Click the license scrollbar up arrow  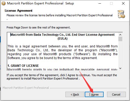pyautogui.click(x=120, y=35)
